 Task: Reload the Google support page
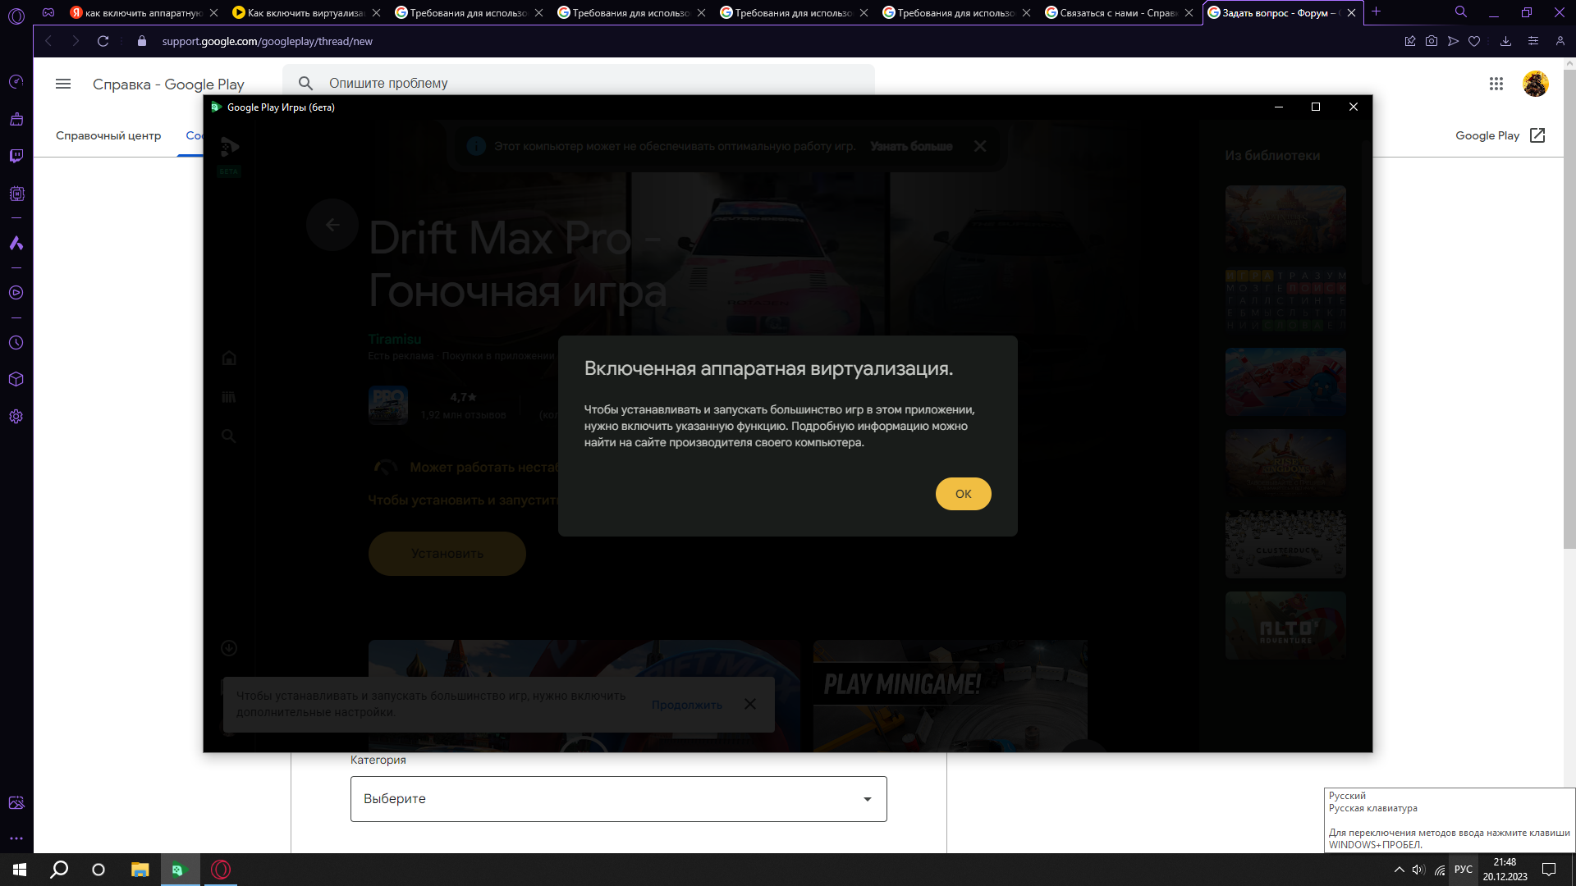click(x=103, y=41)
